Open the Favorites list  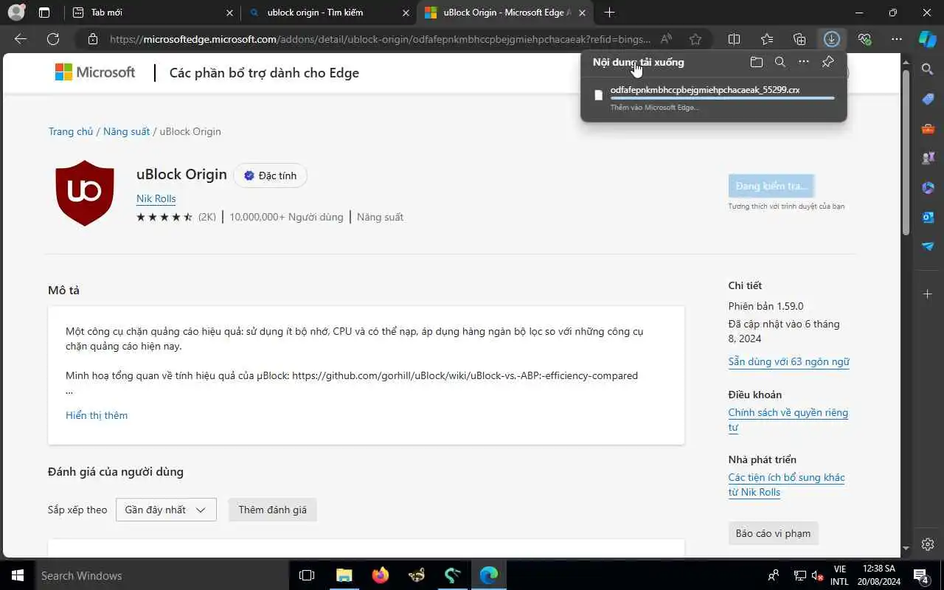click(767, 39)
